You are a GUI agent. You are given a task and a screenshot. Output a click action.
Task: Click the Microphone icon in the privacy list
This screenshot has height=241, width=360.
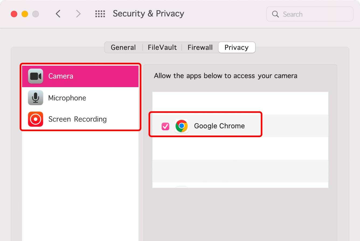coord(36,98)
